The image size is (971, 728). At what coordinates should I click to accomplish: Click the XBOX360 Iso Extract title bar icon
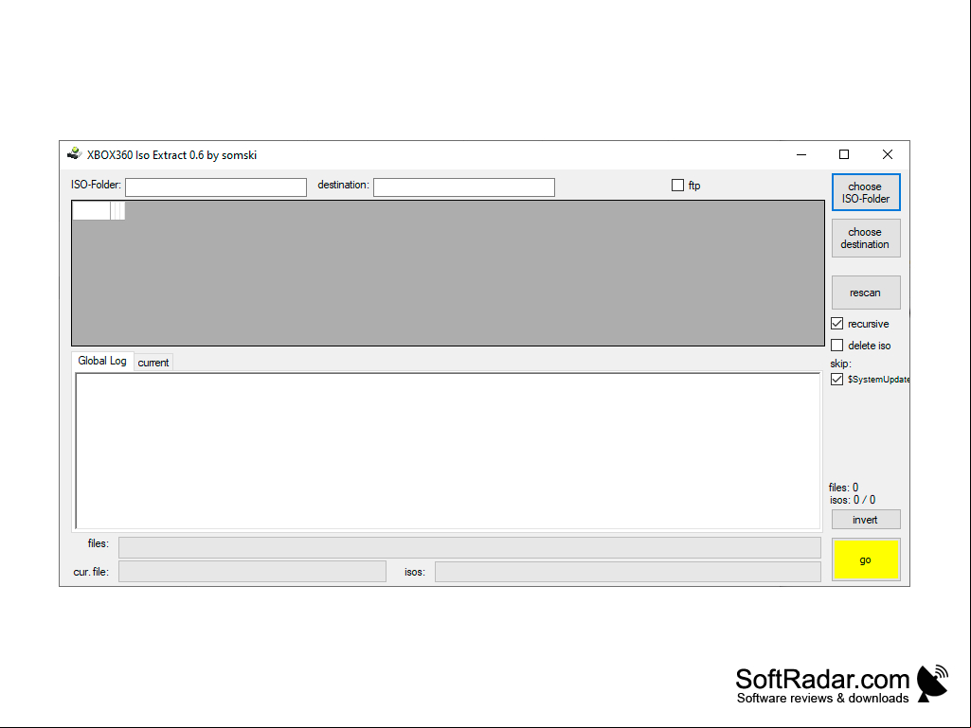click(x=74, y=153)
